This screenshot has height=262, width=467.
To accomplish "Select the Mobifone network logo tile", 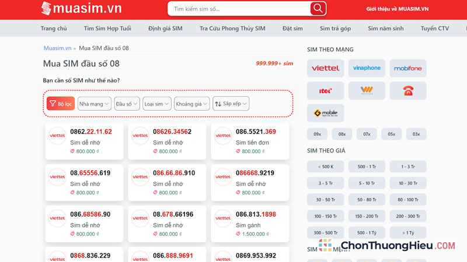I will [407, 68].
